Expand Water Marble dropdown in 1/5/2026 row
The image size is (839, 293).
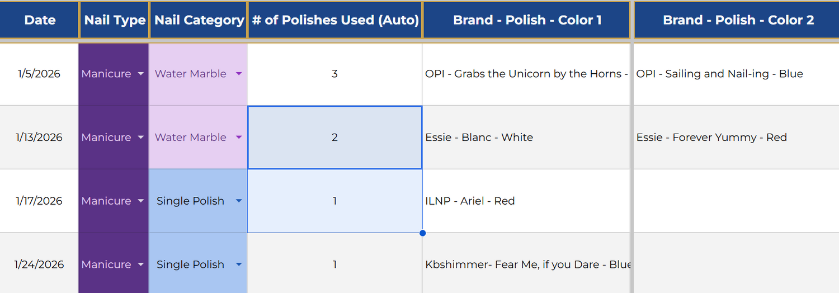239,74
